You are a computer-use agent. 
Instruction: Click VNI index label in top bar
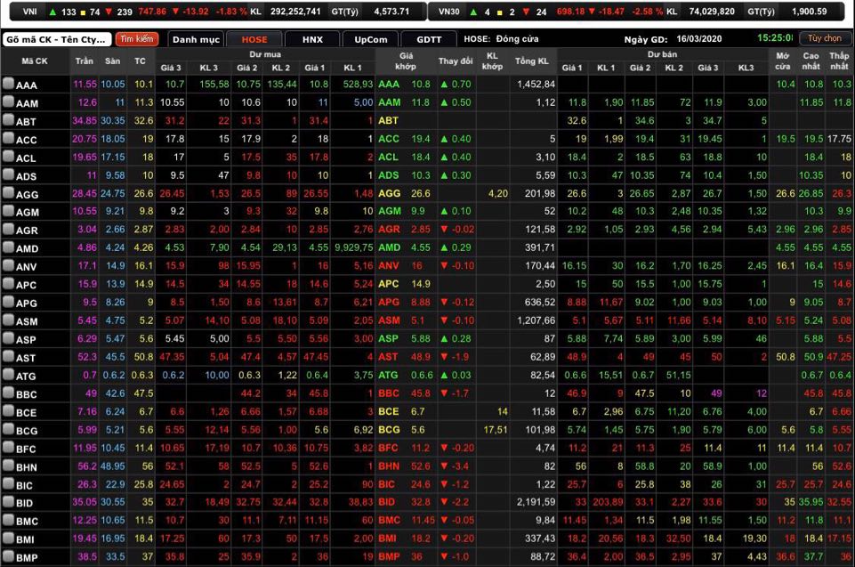point(30,12)
